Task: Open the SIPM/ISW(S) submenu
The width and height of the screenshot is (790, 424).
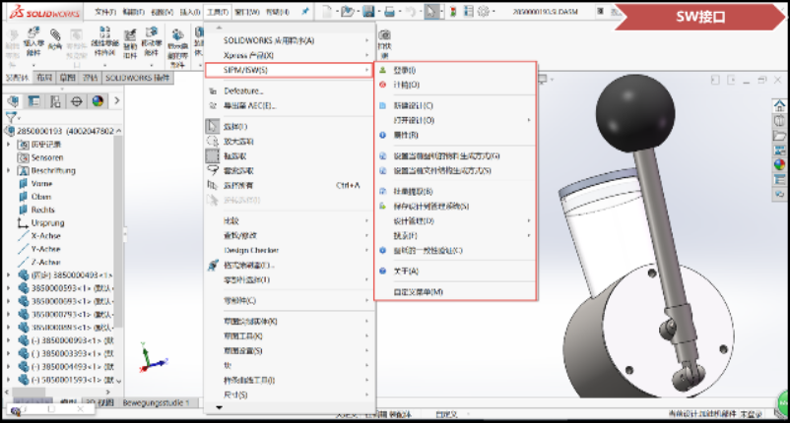Action: [x=289, y=70]
